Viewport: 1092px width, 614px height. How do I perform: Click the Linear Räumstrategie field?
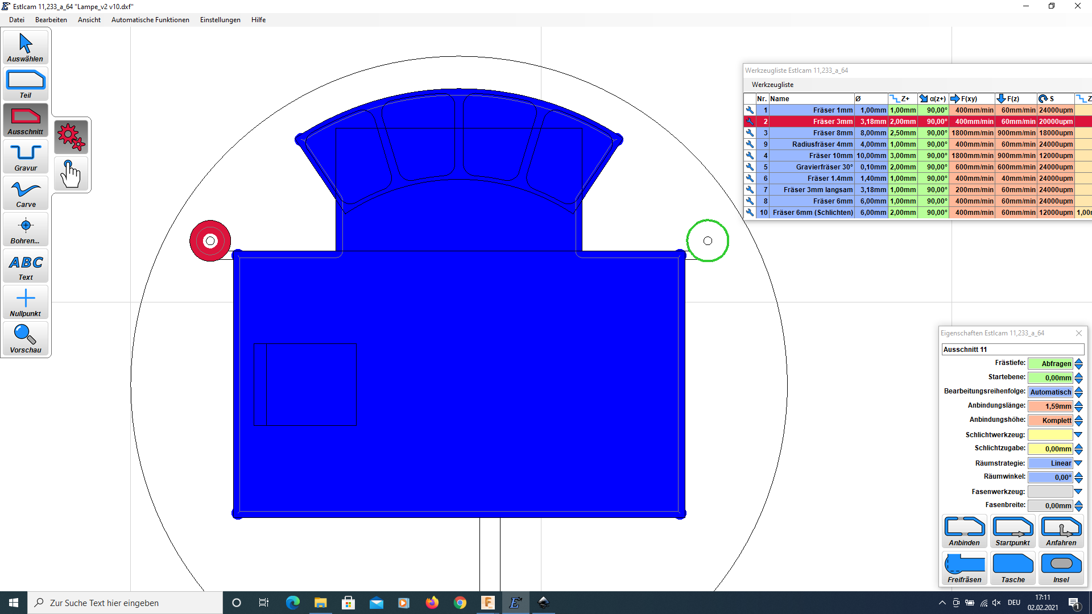coord(1050,463)
